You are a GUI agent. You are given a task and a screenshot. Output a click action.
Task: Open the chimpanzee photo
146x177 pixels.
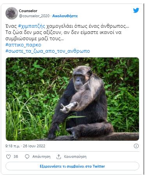pos(72,99)
